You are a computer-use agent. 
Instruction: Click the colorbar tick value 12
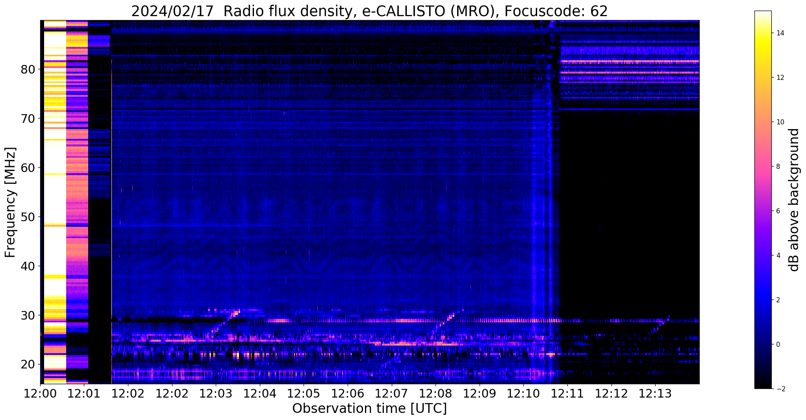pyautogui.click(x=780, y=78)
